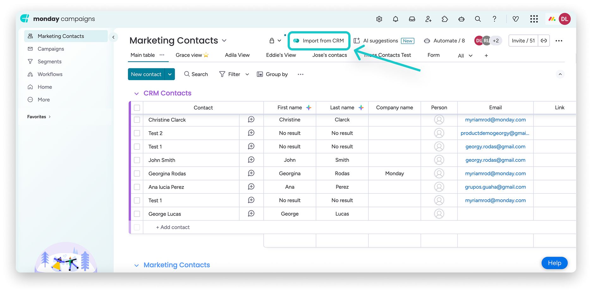
Task: Collapse the CRM Contacts group
Action: [137, 94]
